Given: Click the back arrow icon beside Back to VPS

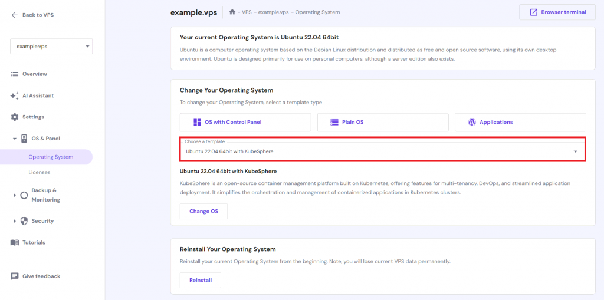Looking at the screenshot, I should [15, 15].
